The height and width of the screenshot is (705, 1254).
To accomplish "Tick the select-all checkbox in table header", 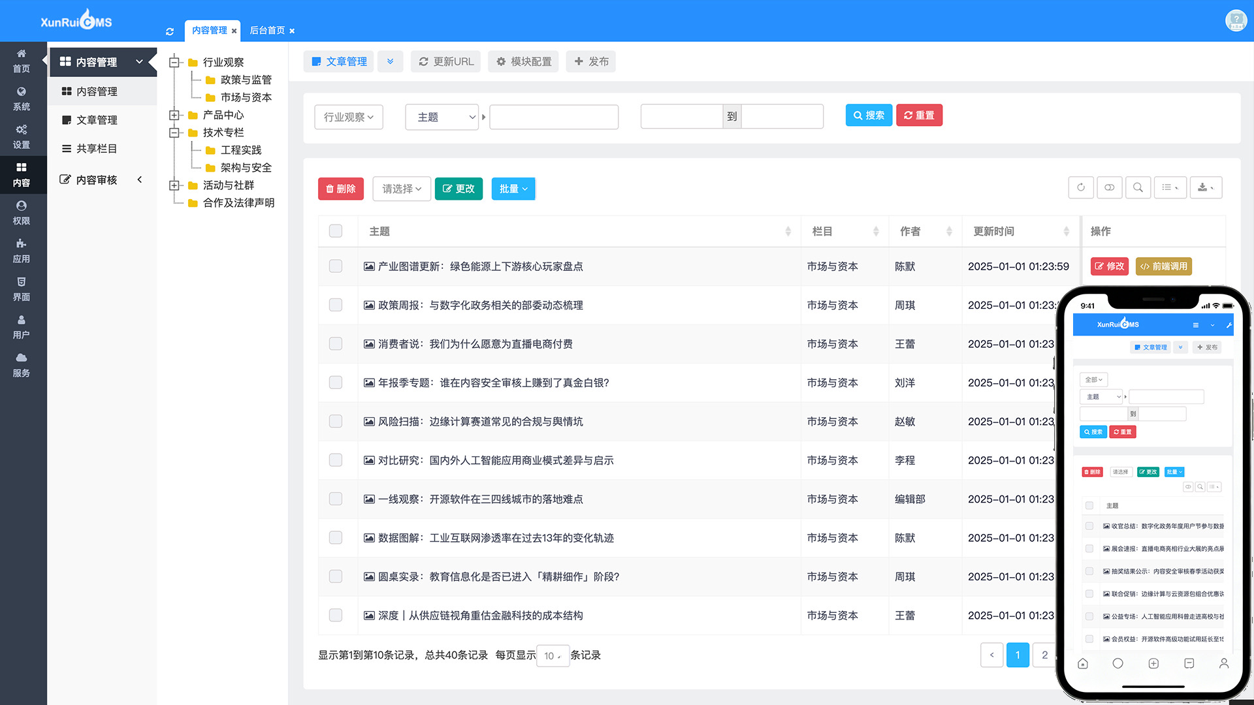I will (336, 230).
